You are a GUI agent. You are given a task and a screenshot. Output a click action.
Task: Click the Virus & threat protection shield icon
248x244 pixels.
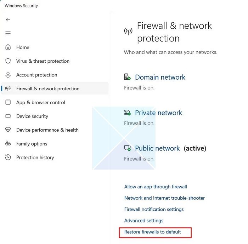point(8,61)
